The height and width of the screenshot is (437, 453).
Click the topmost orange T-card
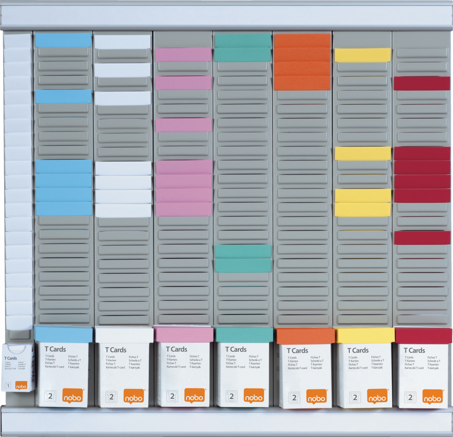(x=302, y=40)
